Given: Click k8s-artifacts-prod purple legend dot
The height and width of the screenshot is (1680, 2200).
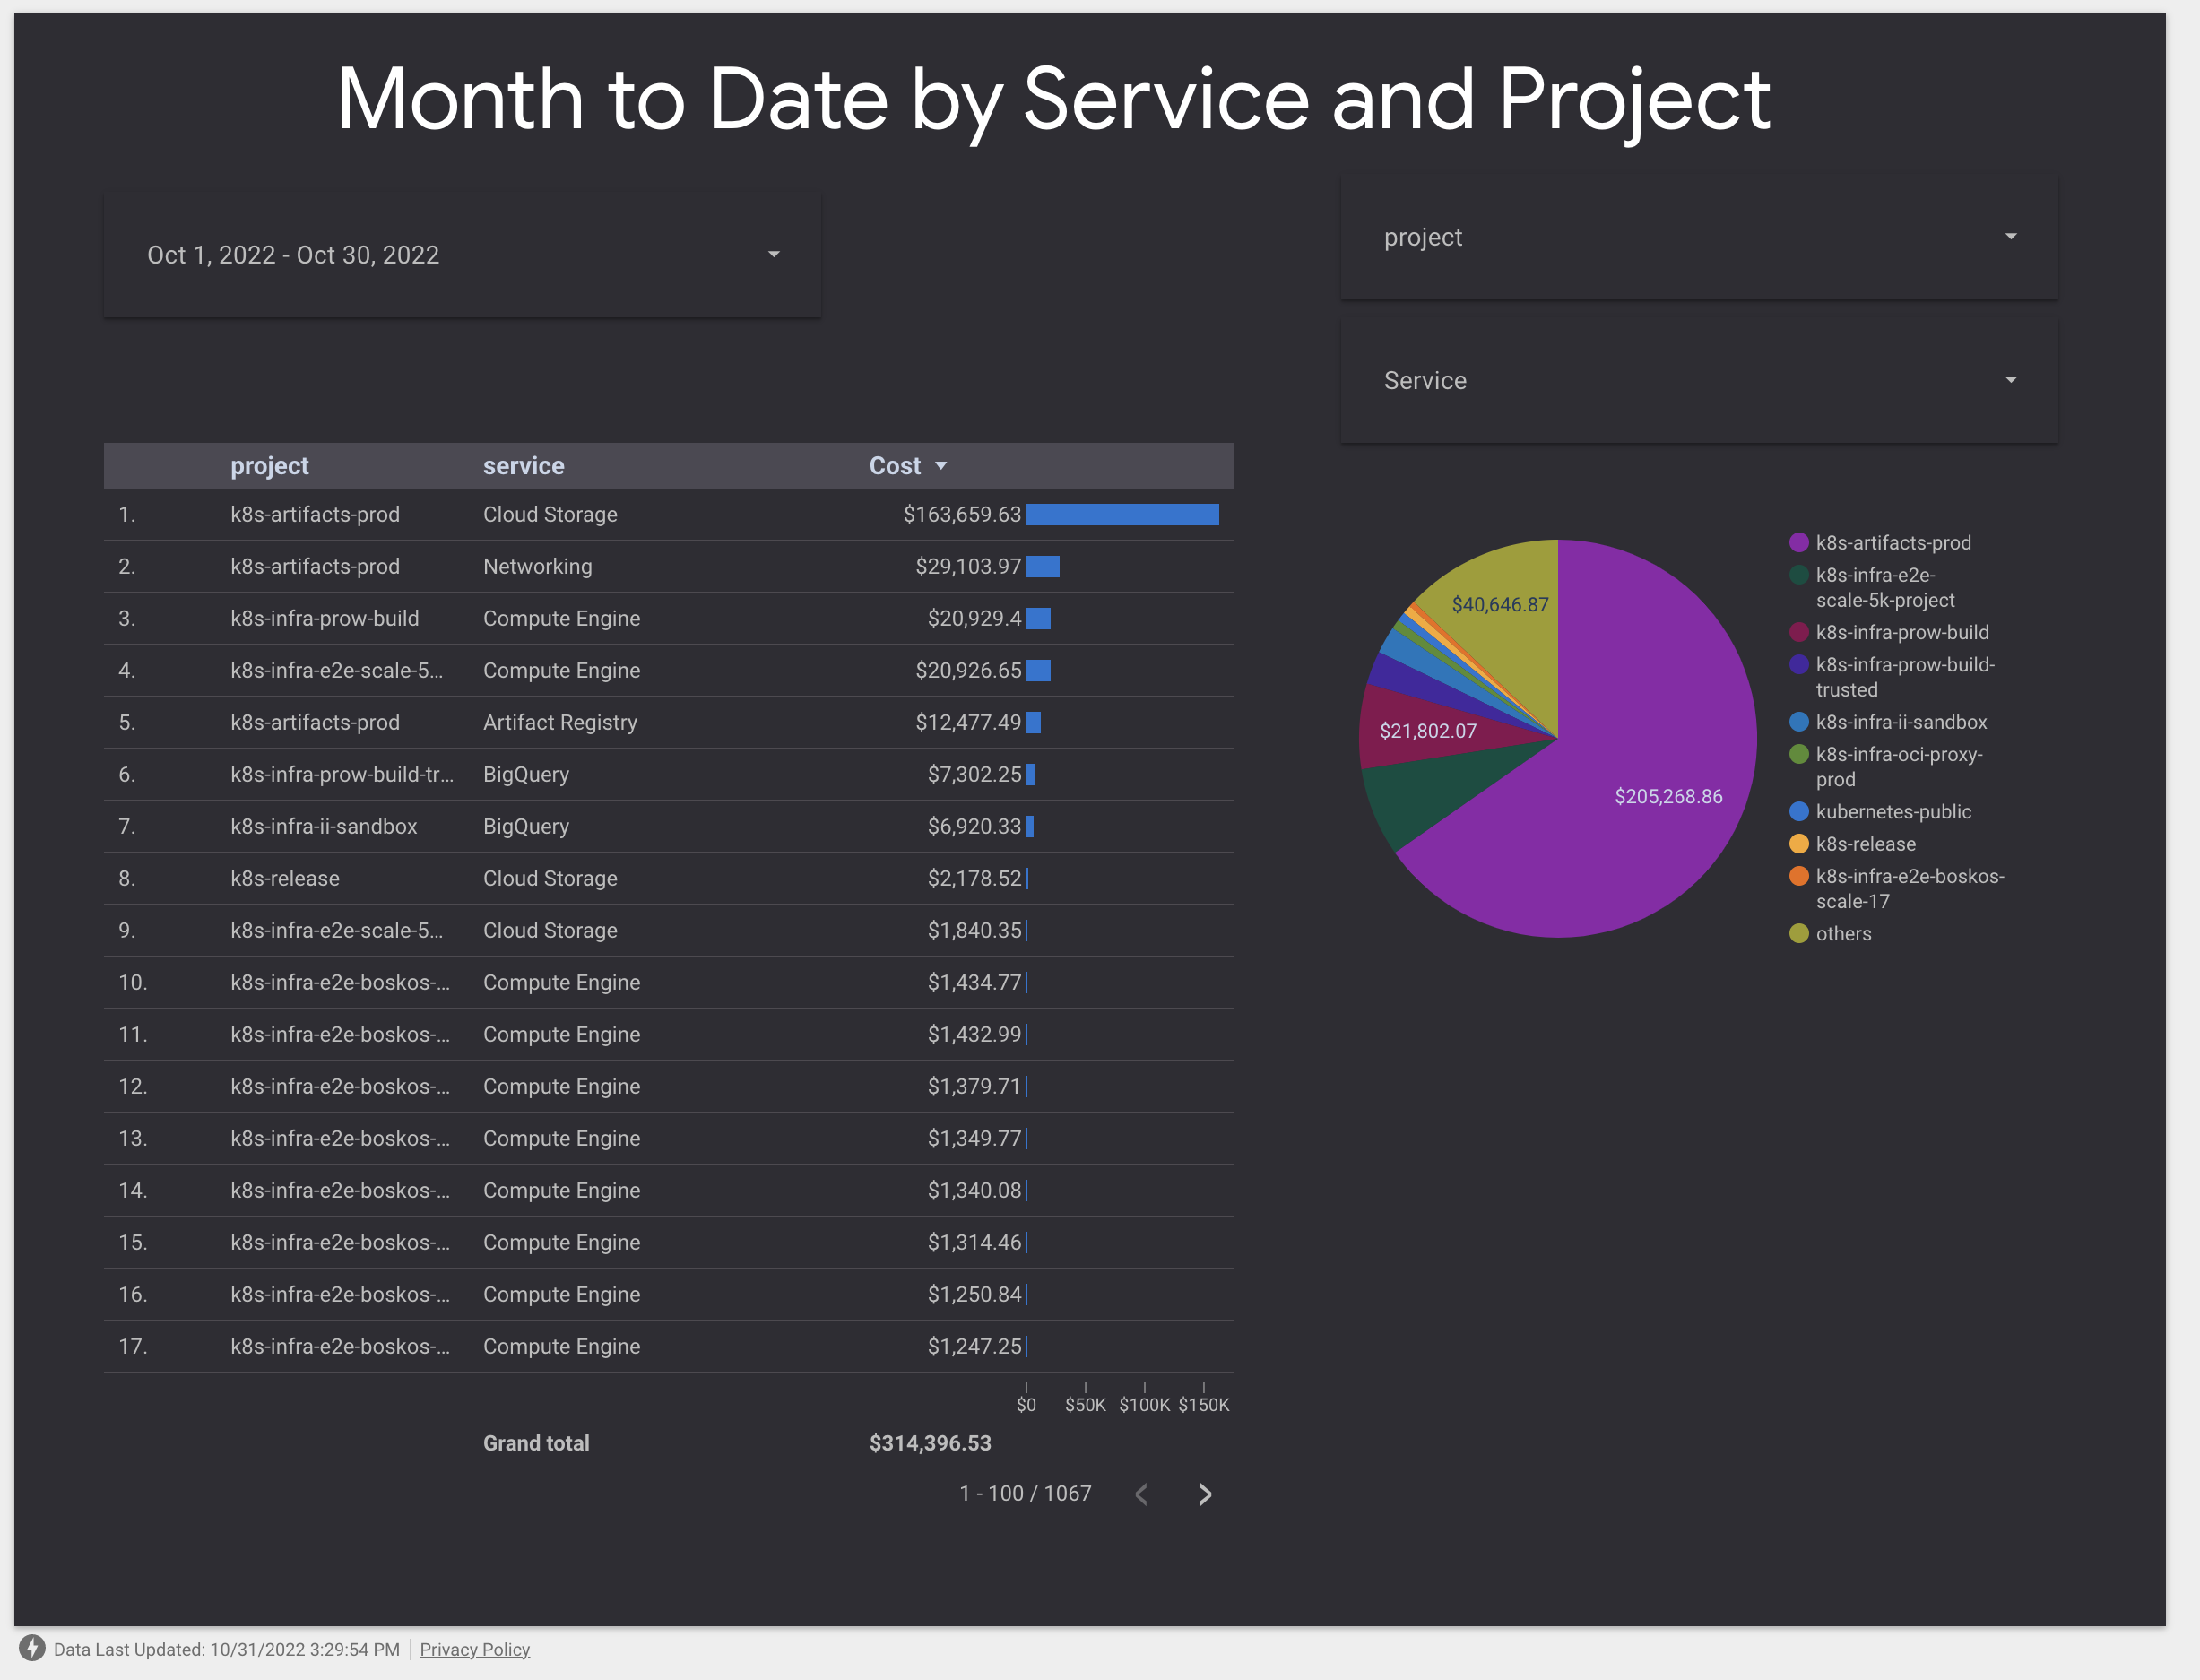Looking at the screenshot, I should [x=1798, y=543].
